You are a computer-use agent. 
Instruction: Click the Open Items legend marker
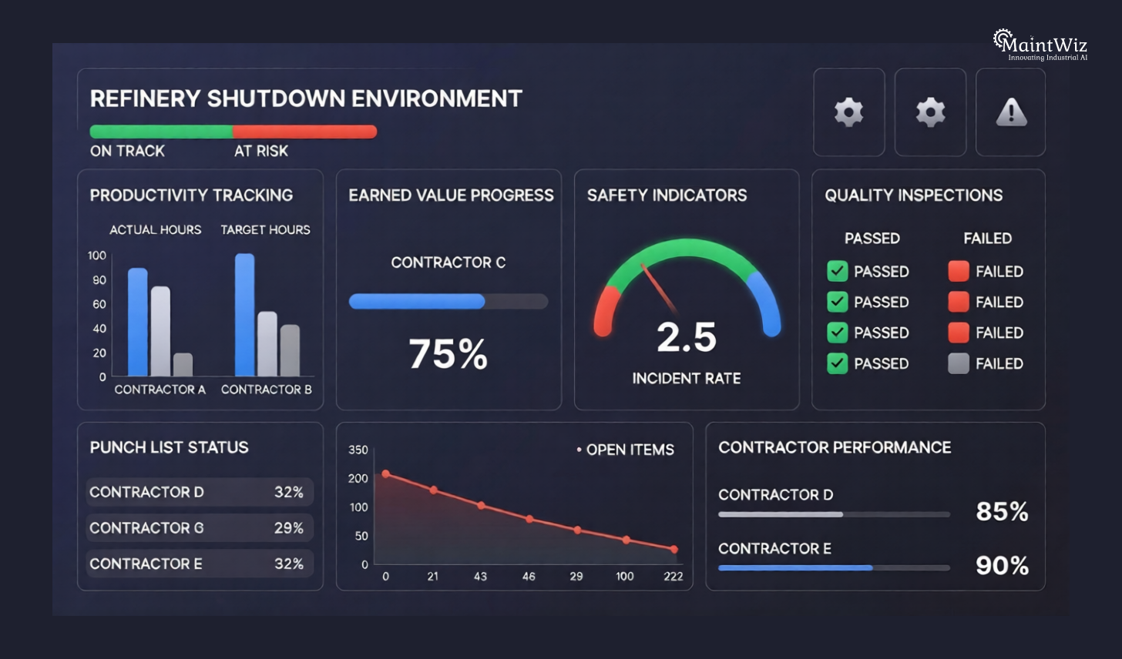coord(579,450)
